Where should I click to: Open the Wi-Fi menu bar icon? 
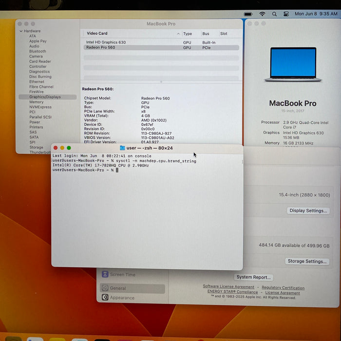coord(262,14)
